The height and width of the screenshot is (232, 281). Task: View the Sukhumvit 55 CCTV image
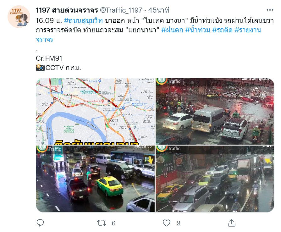95,179
